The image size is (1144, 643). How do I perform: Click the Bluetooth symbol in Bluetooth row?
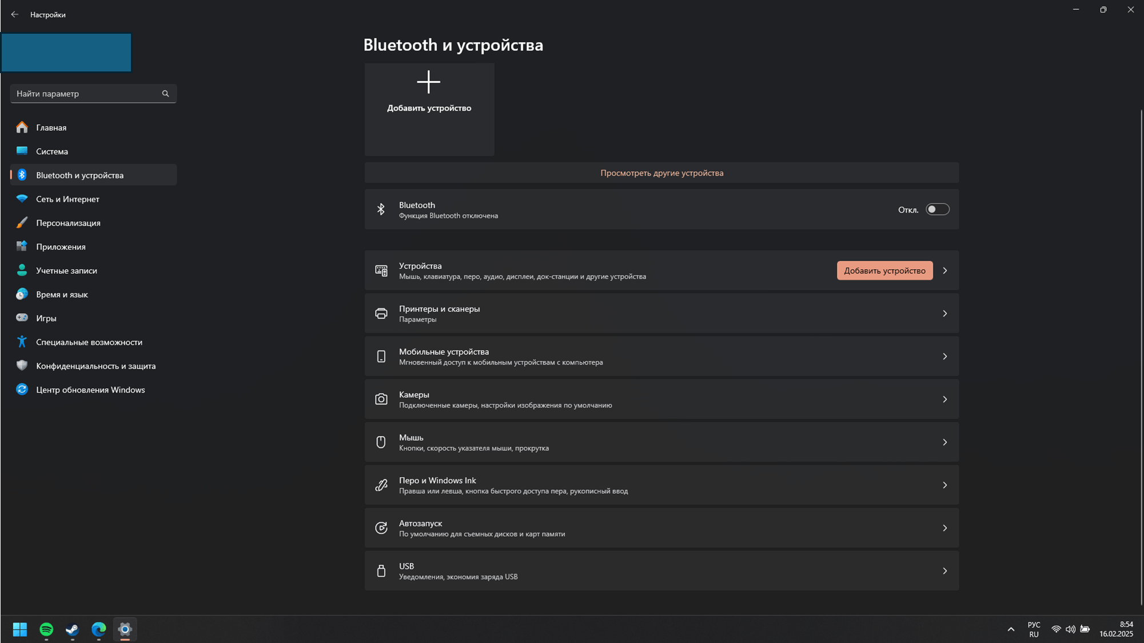pos(381,209)
